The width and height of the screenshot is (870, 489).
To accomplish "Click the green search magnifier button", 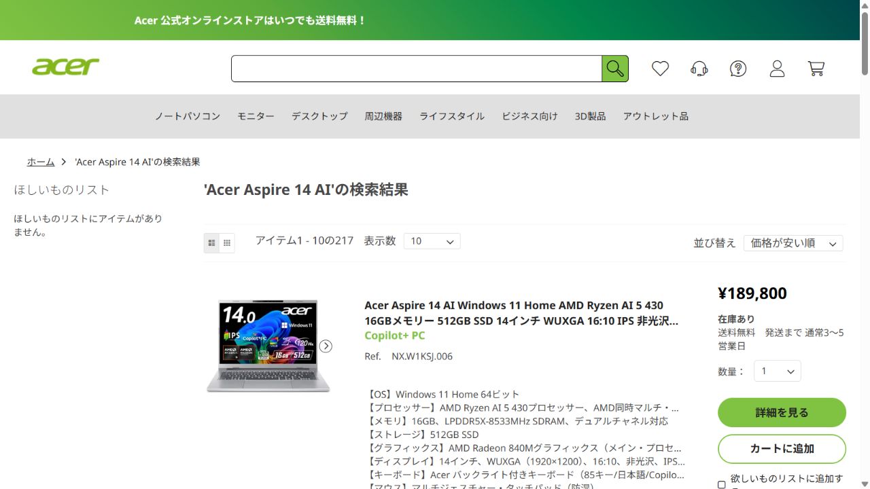I will pos(615,69).
